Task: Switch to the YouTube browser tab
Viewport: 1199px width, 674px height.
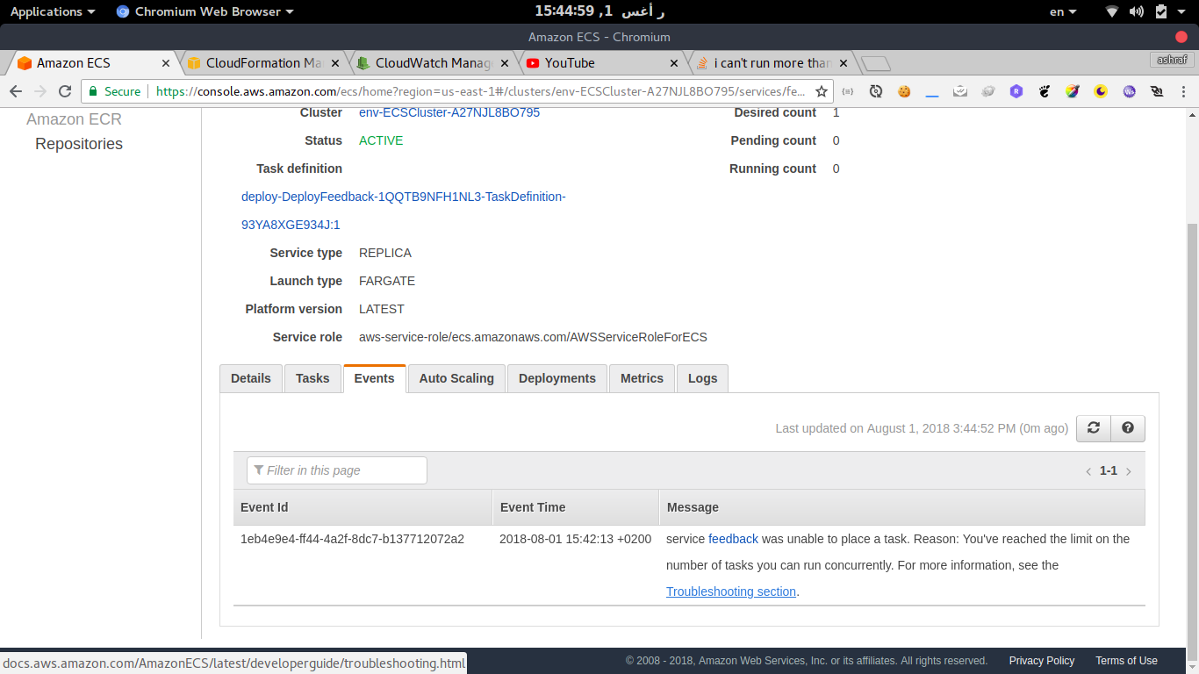Action: [602, 63]
